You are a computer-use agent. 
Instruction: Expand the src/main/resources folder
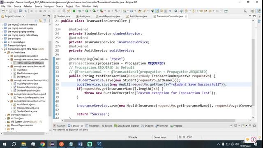tap(5, 115)
